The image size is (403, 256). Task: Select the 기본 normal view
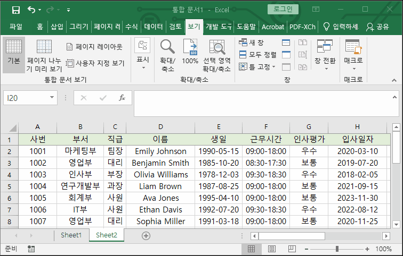pyautogui.click(x=14, y=55)
